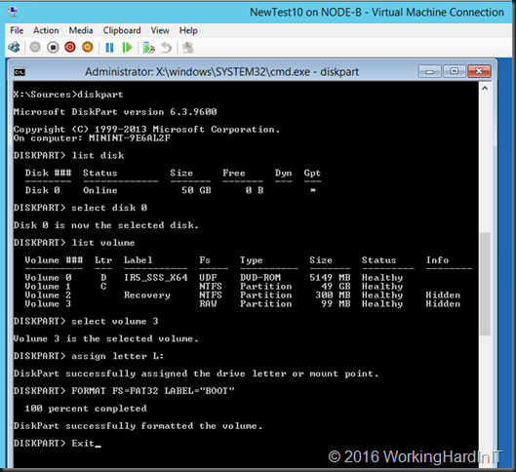
Task: Click the Enhanced session icon
Action: point(188,48)
